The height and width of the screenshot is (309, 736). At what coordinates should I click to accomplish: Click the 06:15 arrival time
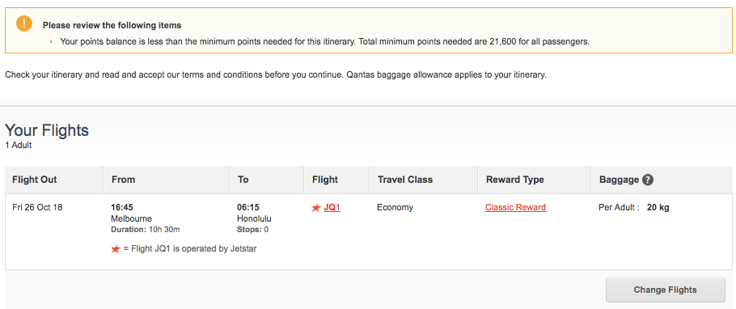pyautogui.click(x=248, y=208)
